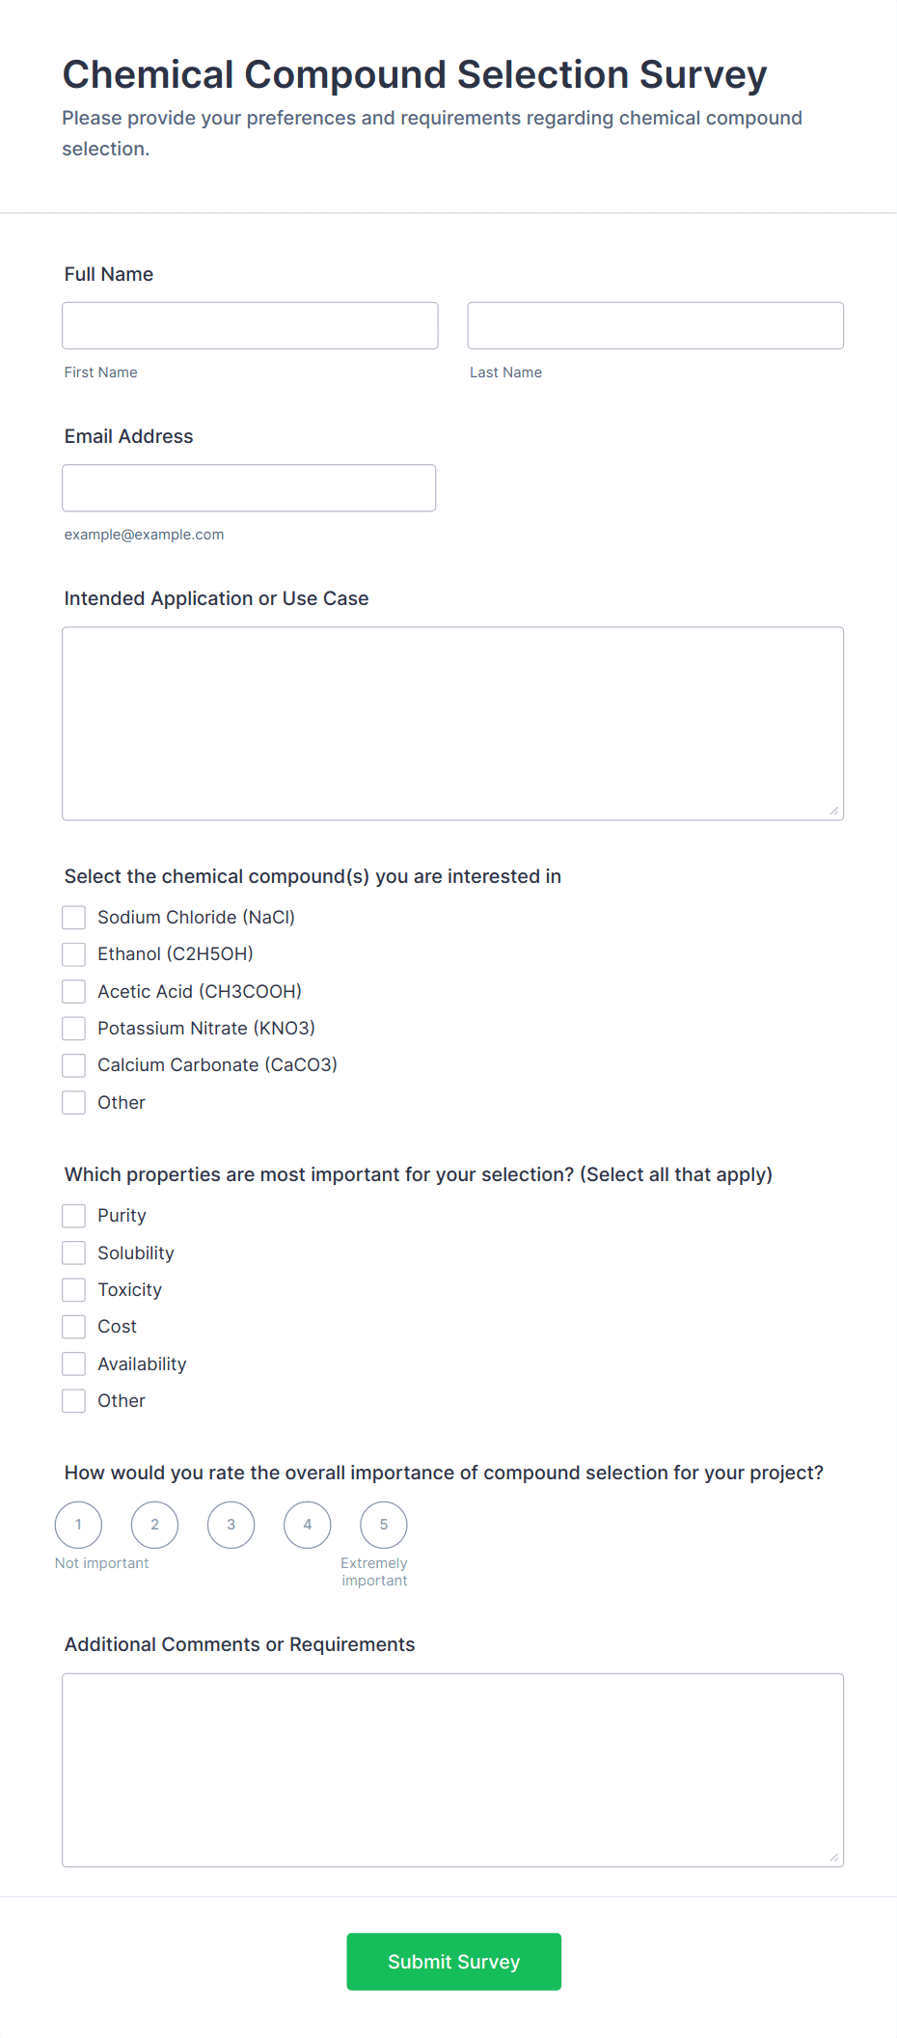Rate importance as 1, Not important
Viewport: 897px width, 2038px height.
tap(78, 1525)
